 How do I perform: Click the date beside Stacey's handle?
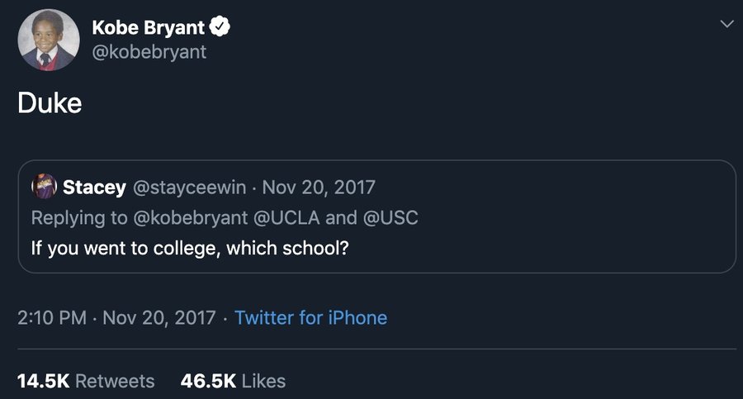point(318,188)
